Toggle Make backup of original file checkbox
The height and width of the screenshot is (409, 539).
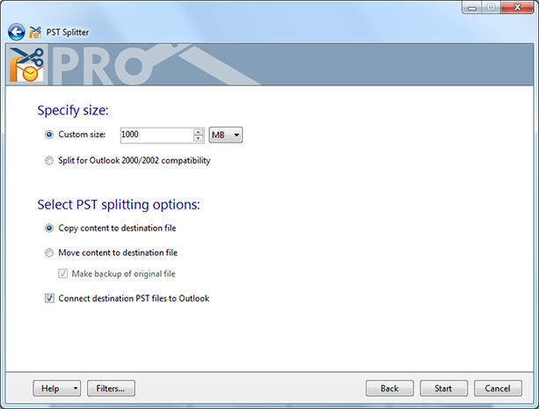(62, 274)
